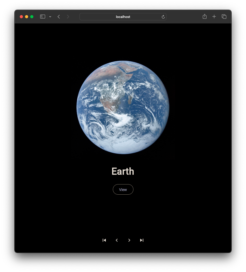Viewport: 246px width, 272px height.
Task: Focus the localhost address bar
Action: click(123, 17)
